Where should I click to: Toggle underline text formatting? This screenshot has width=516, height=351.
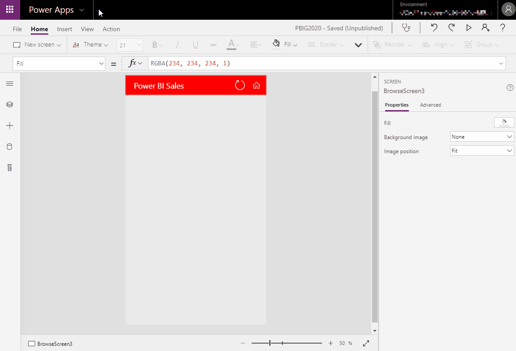(195, 45)
